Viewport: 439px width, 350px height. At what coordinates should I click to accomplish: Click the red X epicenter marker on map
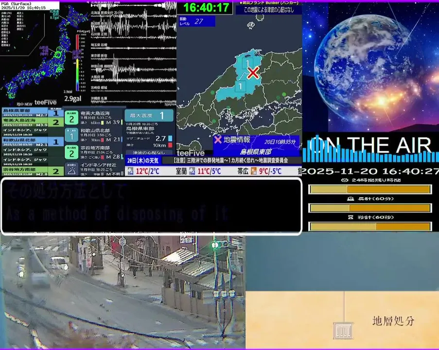click(253, 73)
